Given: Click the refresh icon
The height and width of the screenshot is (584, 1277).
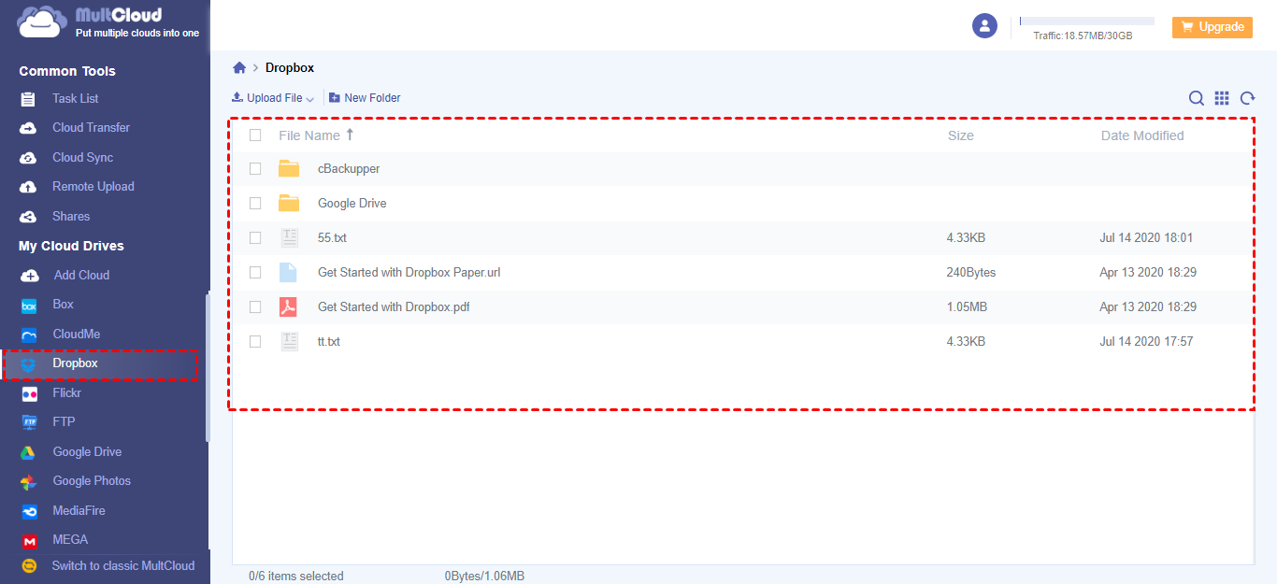Looking at the screenshot, I should point(1247,98).
